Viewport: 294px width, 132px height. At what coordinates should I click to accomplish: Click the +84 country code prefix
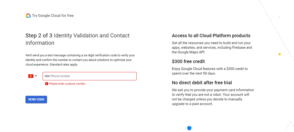[x=47, y=76]
